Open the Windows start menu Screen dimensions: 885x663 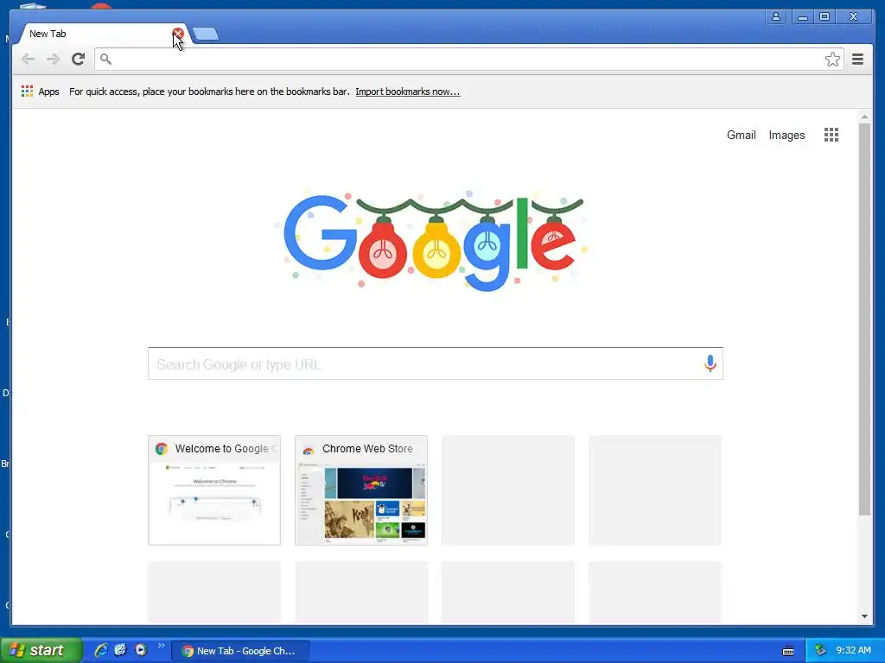(x=41, y=650)
